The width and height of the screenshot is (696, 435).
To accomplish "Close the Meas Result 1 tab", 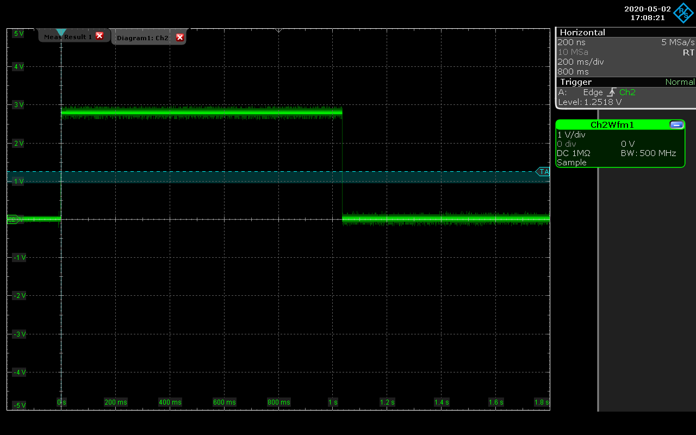I will pyautogui.click(x=100, y=36).
